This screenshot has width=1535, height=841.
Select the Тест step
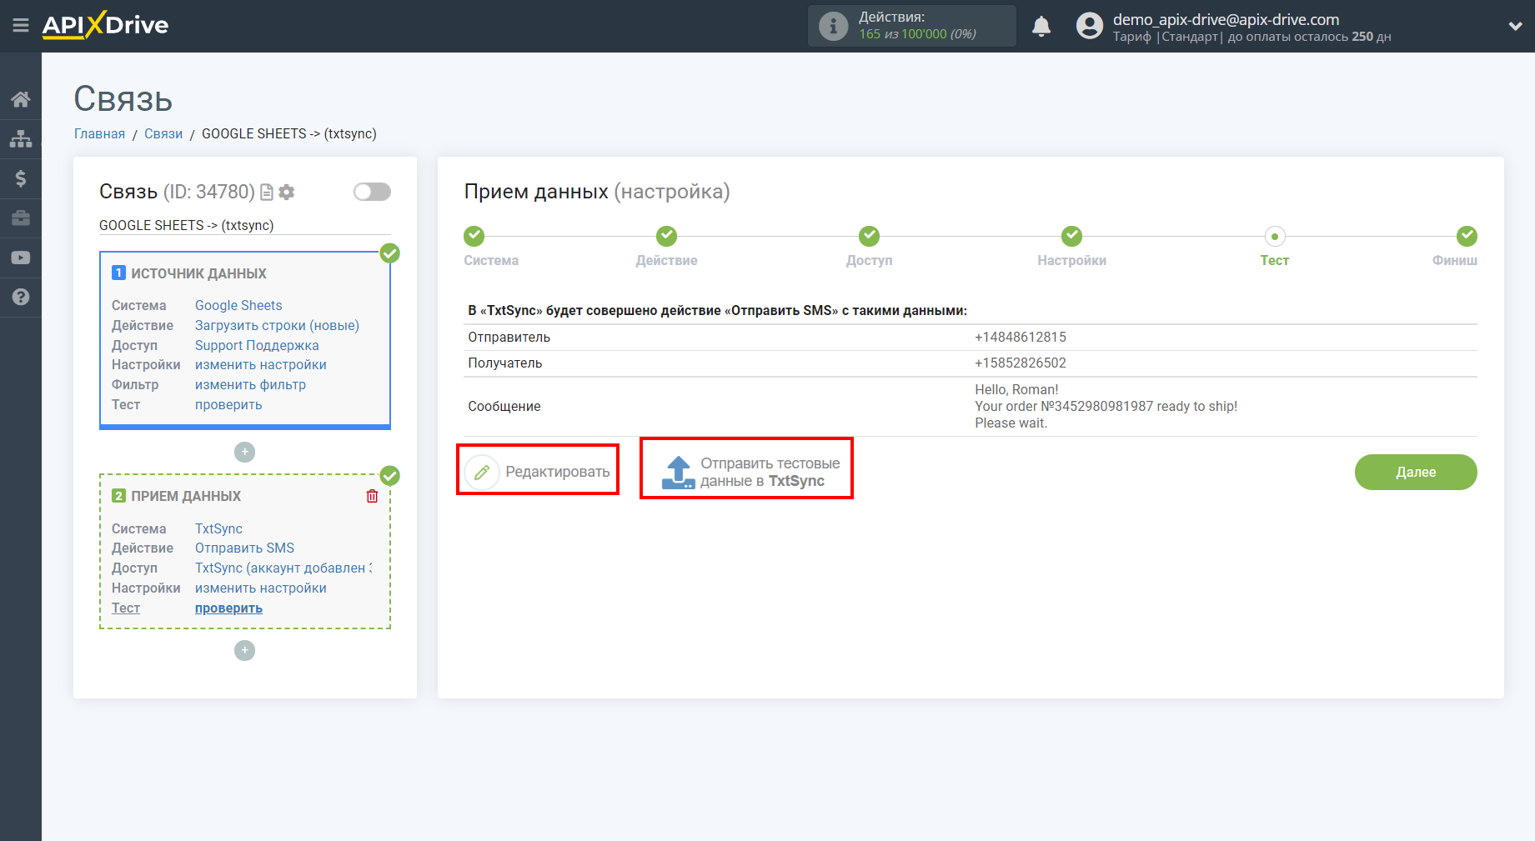1274,236
